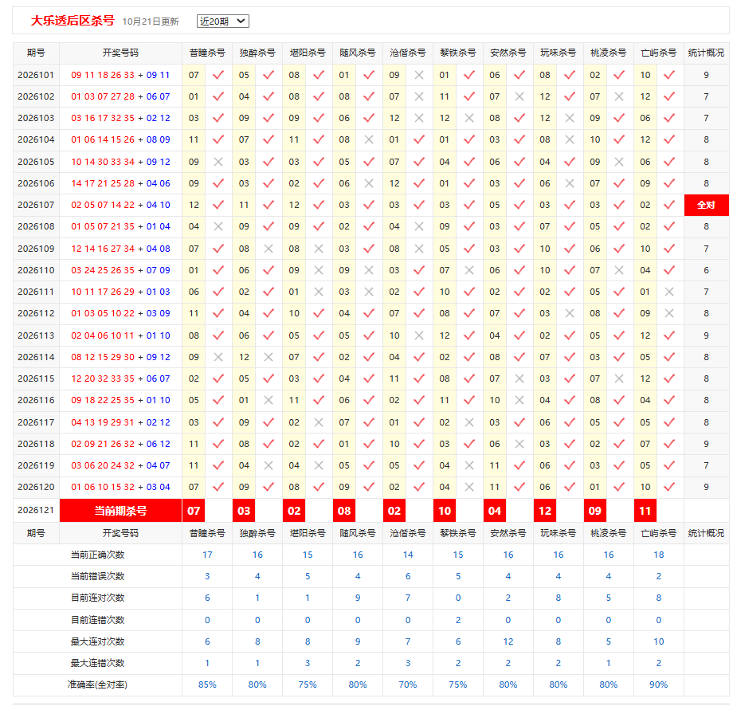Click the X mark for 黎铁杀号 in row 2026120
The width and height of the screenshot is (733, 710).
[468, 487]
